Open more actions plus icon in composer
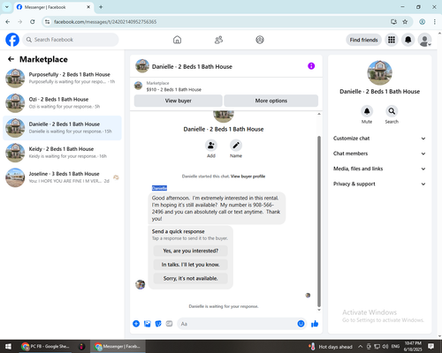 (x=136, y=324)
